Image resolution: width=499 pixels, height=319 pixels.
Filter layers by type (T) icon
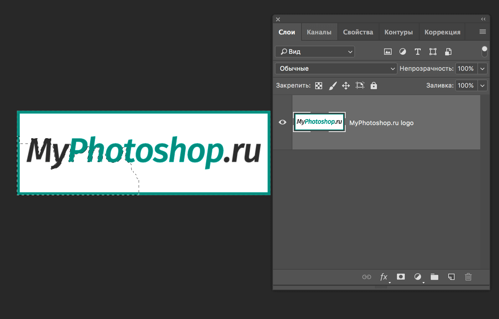(418, 52)
